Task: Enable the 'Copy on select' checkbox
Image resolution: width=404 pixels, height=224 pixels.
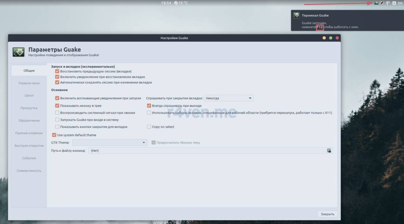Action: [149, 127]
